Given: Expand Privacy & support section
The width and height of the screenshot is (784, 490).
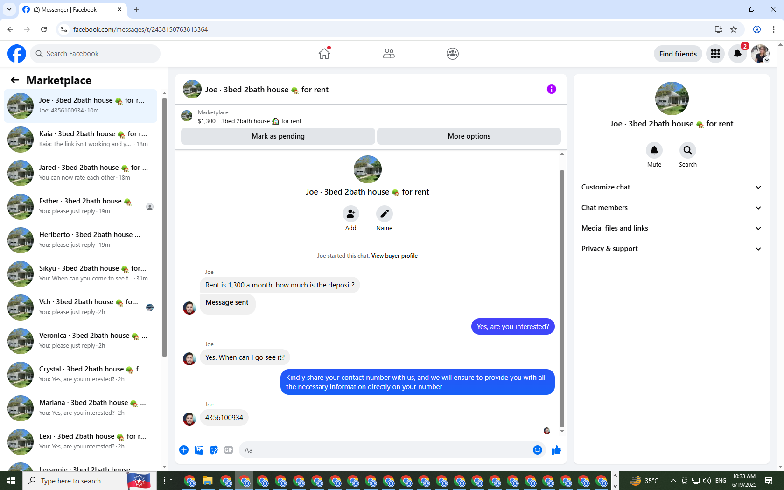Looking at the screenshot, I should click(672, 249).
